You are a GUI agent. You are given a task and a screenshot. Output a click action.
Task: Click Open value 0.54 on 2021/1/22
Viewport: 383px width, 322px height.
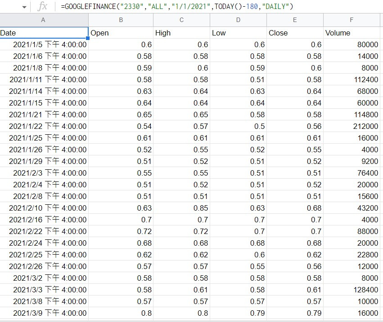pyautogui.click(x=121, y=126)
